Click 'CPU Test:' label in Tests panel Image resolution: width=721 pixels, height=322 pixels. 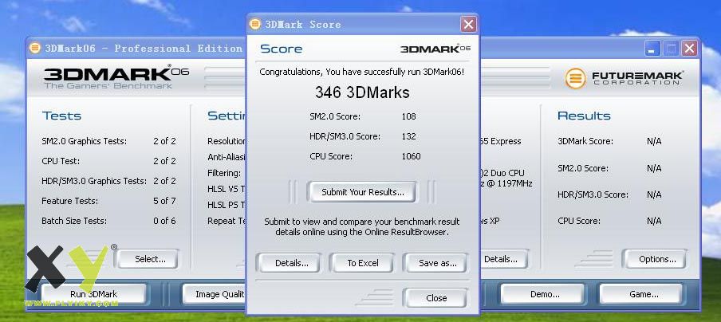[x=61, y=161]
